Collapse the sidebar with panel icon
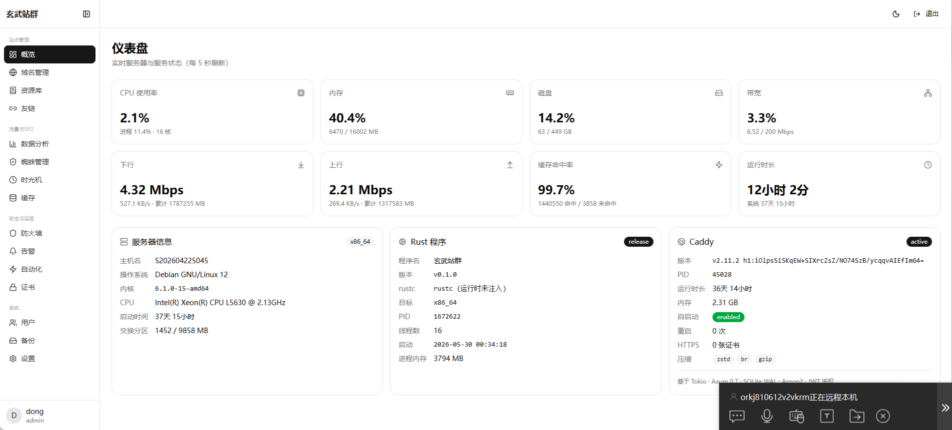The image size is (952, 430). click(86, 14)
